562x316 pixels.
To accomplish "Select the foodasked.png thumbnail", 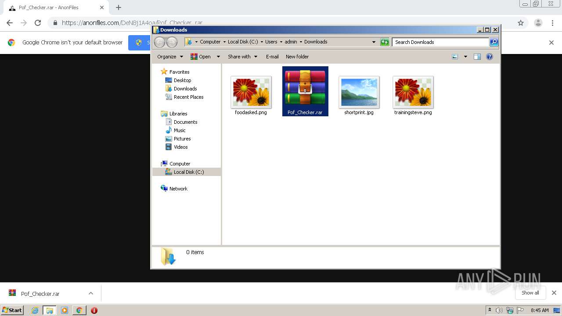I will 251,95.
